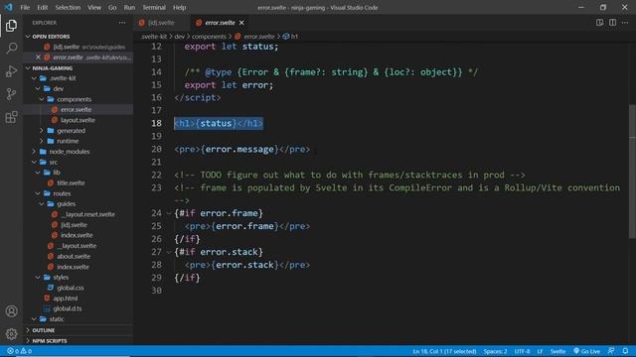Viewport: 636px width, 357px height.
Task: Open the File menu
Action: click(25, 7)
